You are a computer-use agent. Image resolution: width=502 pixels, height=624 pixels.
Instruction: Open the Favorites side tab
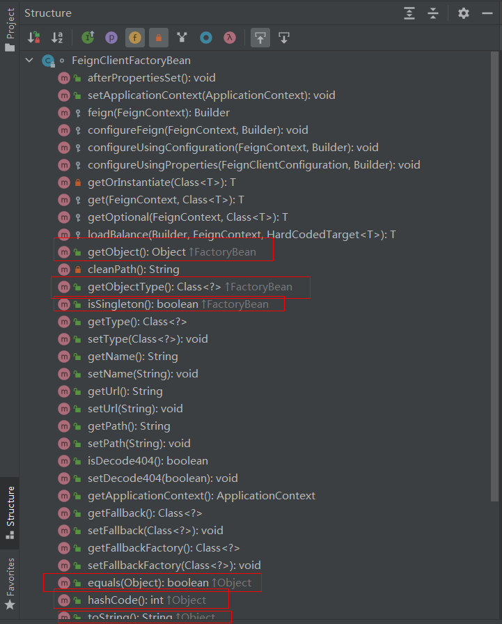click(x=10, y=584)
